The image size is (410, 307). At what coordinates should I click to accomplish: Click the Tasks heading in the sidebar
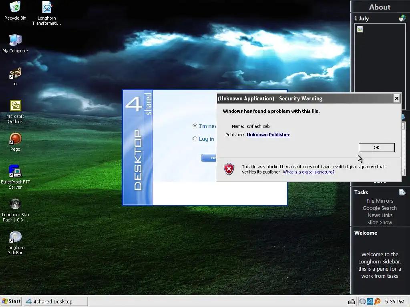[x=361, y=192]
